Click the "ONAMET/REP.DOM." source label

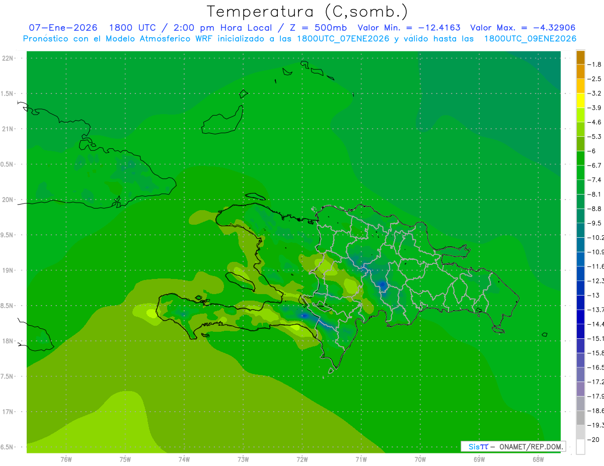(x=531, y=446)
